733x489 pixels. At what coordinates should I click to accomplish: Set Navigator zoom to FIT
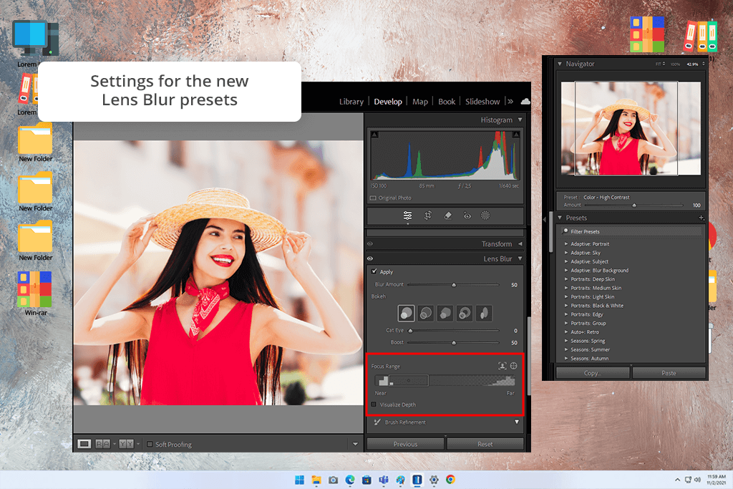(659, 64)
